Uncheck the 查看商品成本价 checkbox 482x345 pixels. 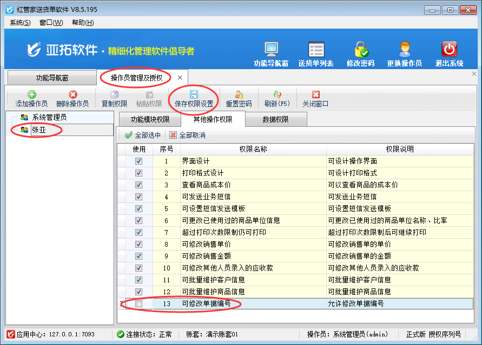point(139,185)
